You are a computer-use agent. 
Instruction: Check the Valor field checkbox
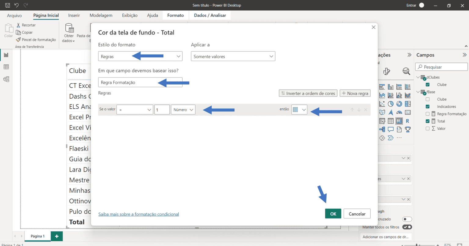[x=428, y=128]
